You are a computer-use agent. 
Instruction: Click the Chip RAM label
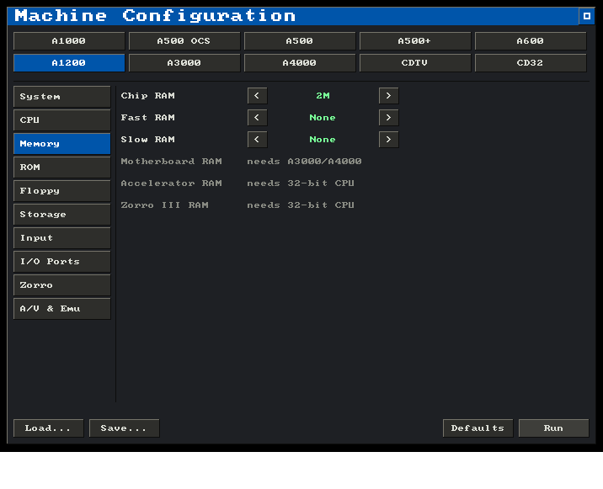point(147,96)
